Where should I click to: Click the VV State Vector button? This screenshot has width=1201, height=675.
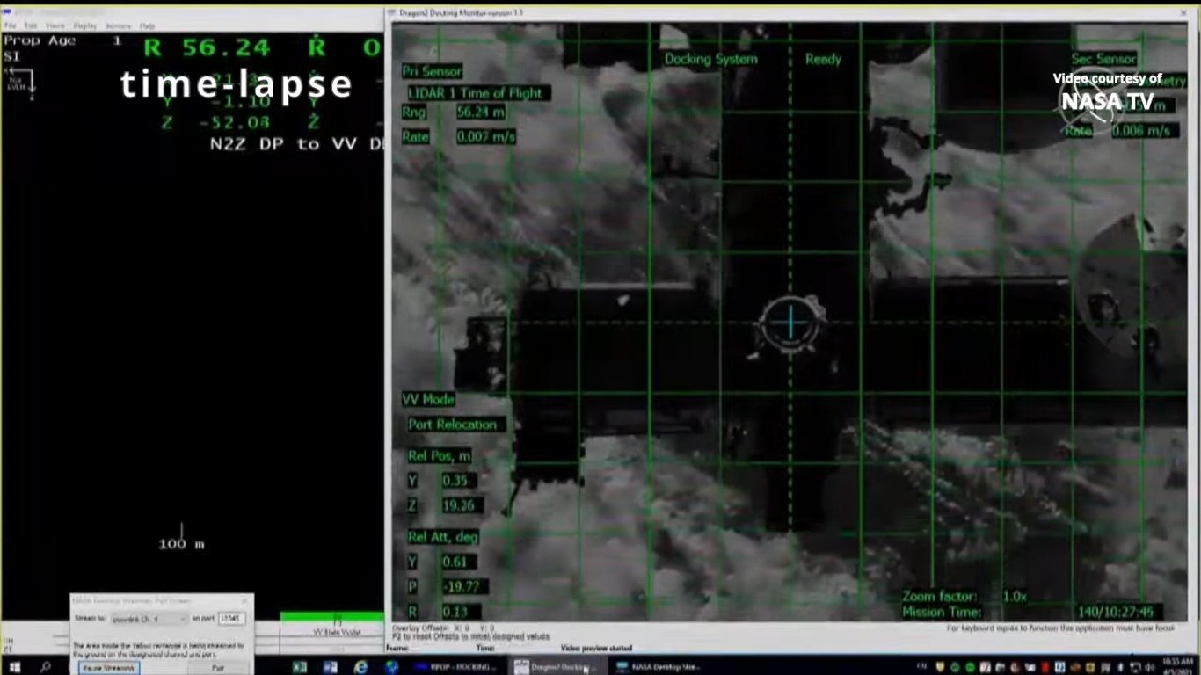337,632
